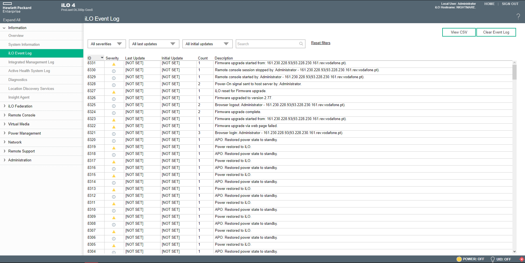This screenshot has width=525, height=263.
Task: Select iLO Event Log menu item
Action: coord(42,53)
